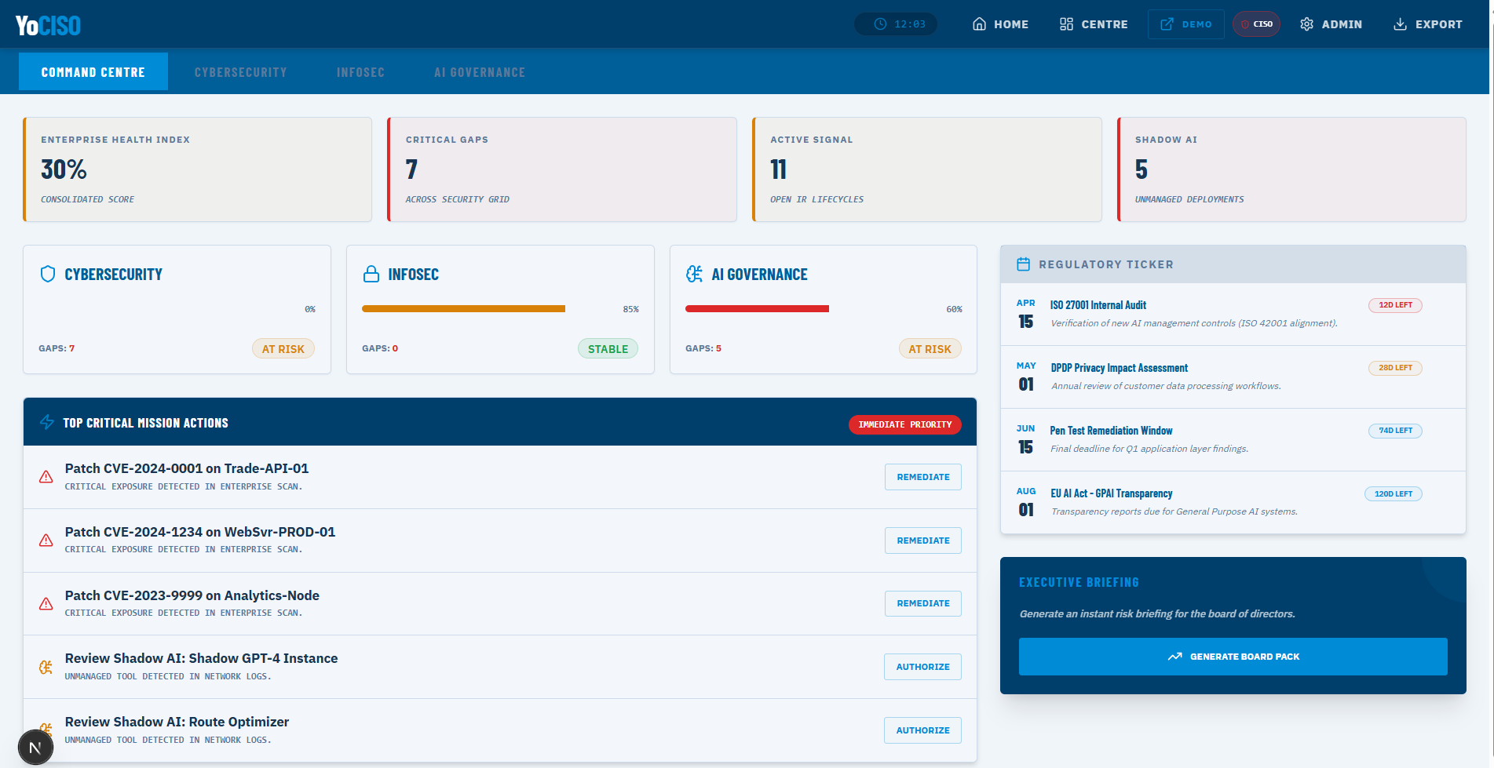The image size is (1494, 768).
Task: Click the Centre grid icon
Action: click(1066, 24)
